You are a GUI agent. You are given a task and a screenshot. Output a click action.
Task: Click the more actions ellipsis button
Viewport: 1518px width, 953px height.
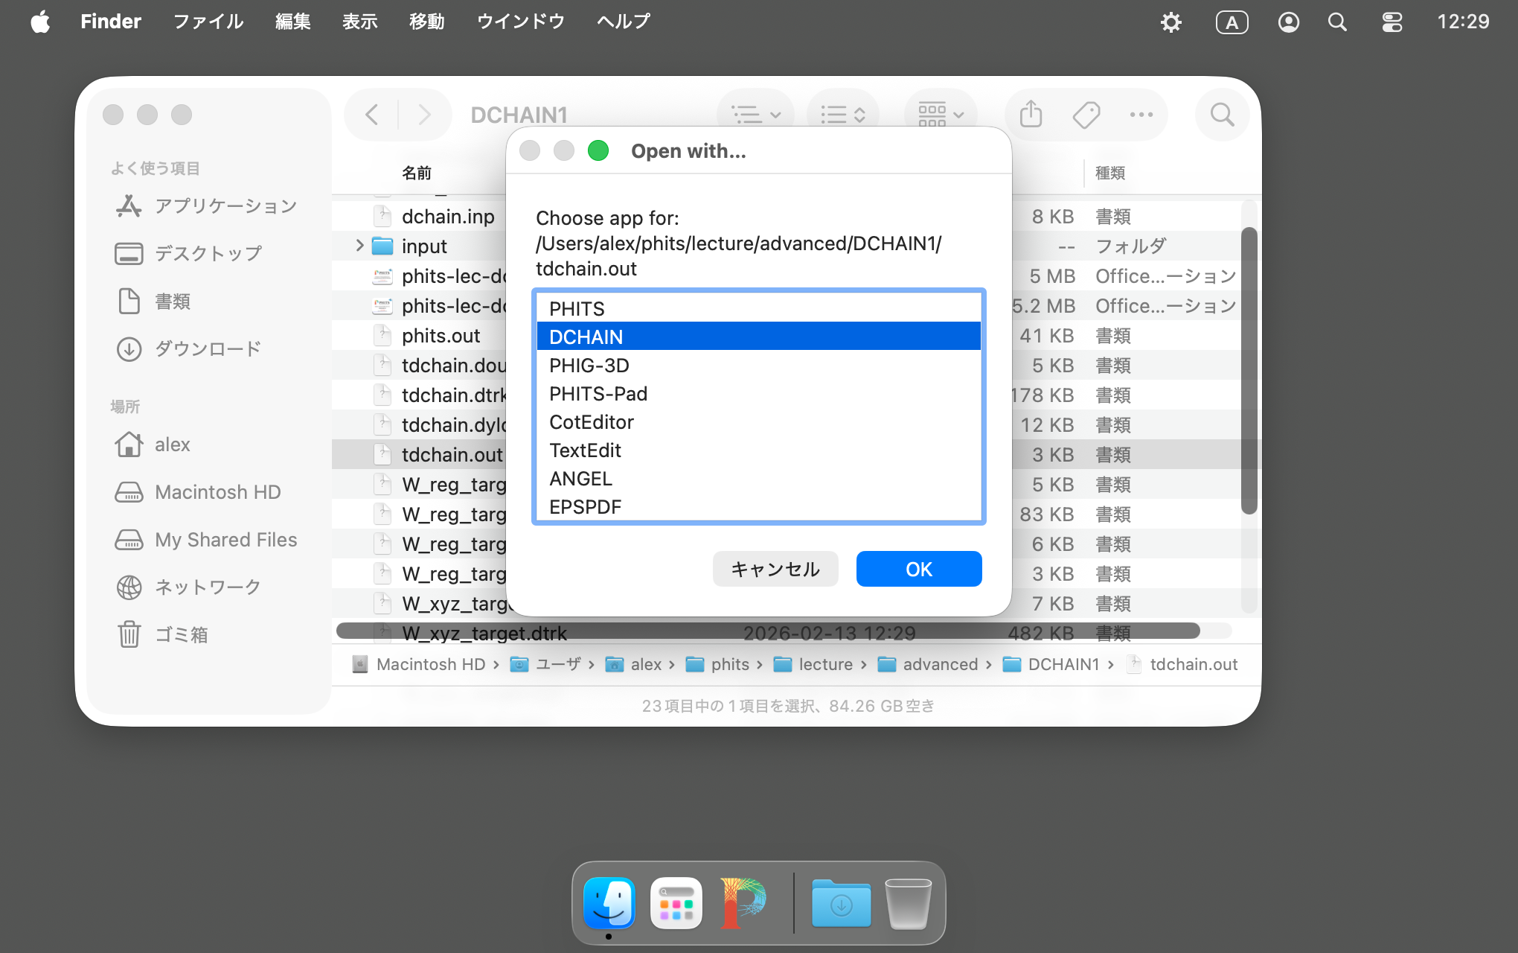tap(1141, 115)
